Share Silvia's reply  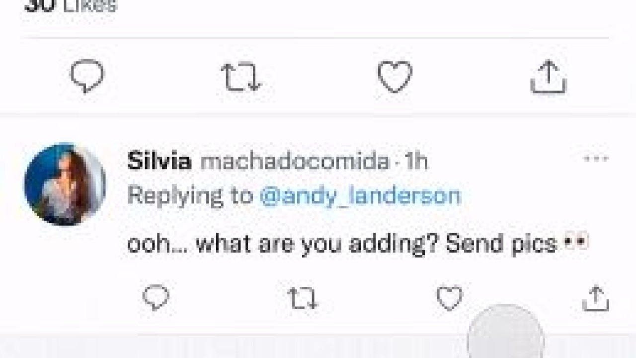click(595, 299)
